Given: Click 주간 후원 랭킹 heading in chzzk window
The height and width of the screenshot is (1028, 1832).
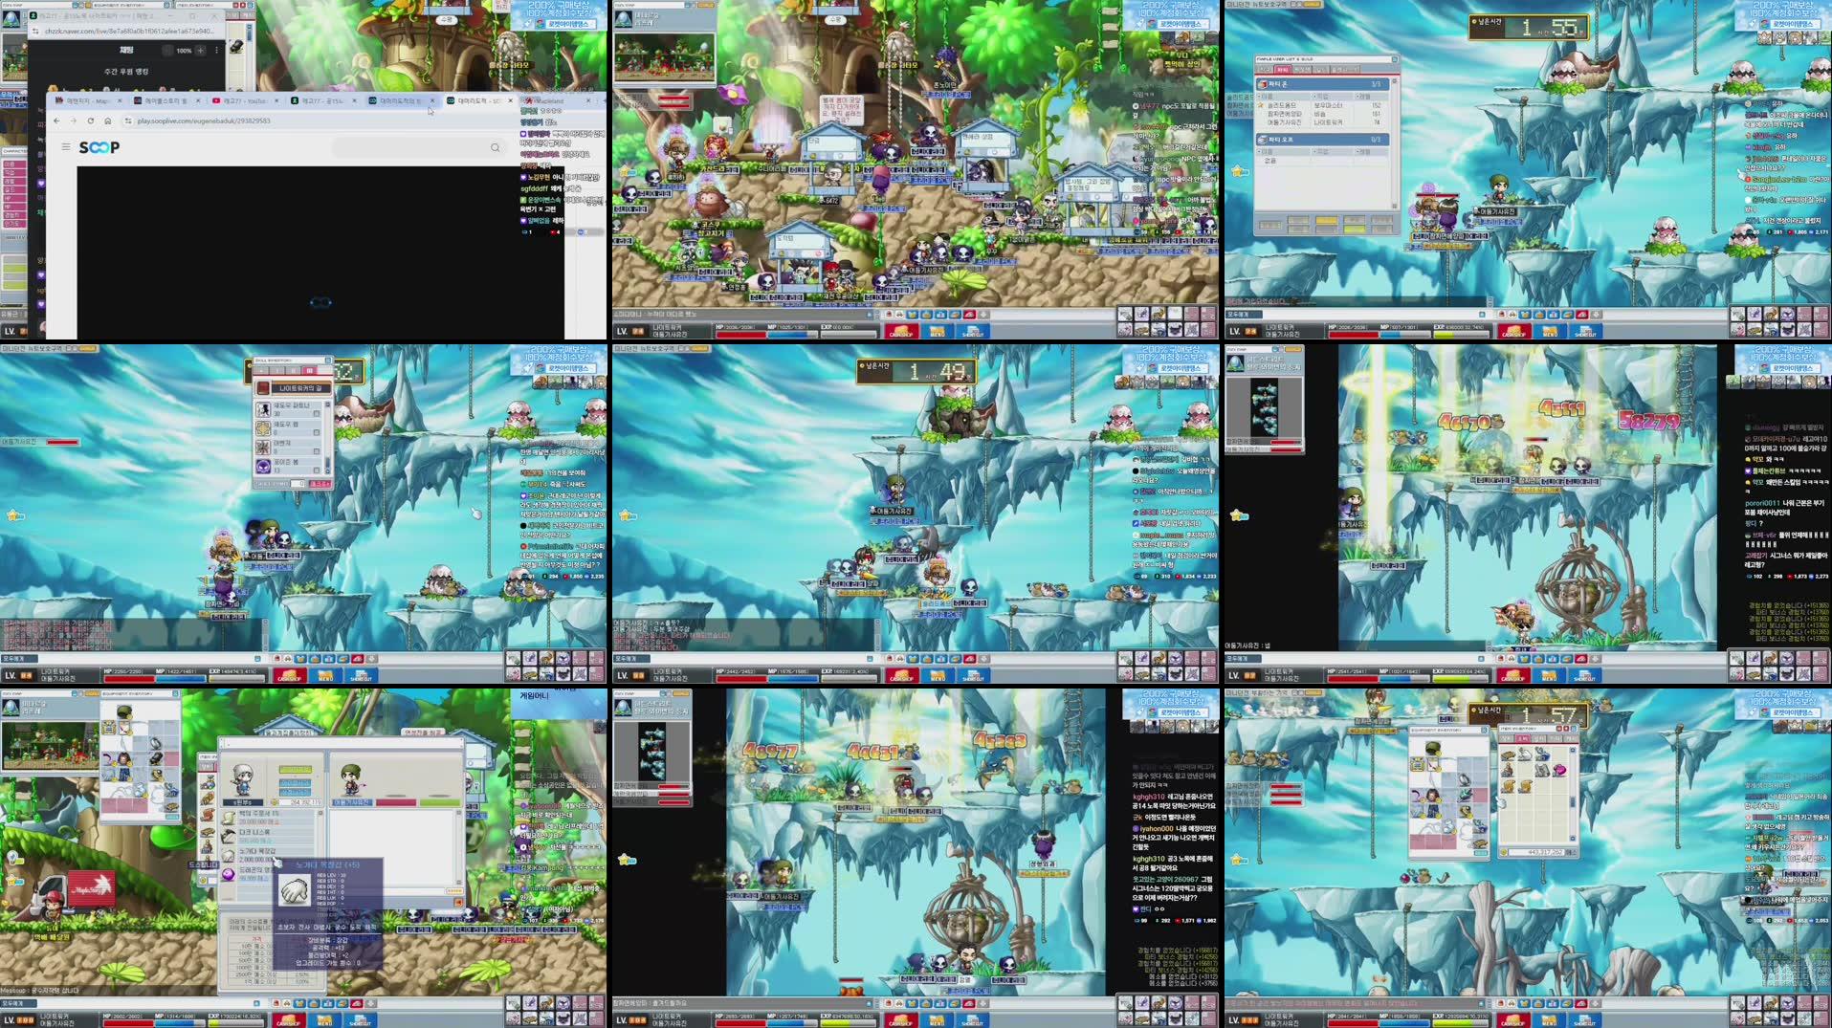Looking at the screenshot, I should [126, 72].
